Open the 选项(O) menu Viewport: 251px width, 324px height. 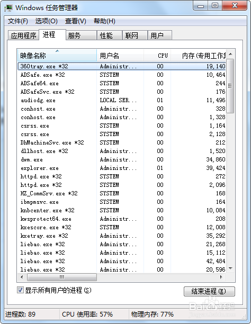coord(46,21)
